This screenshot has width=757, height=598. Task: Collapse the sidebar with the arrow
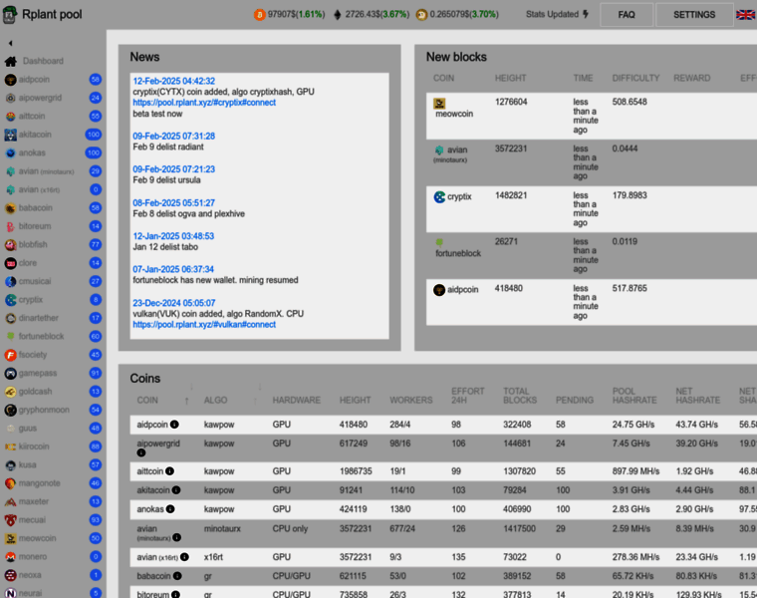[x=10, y=43]
